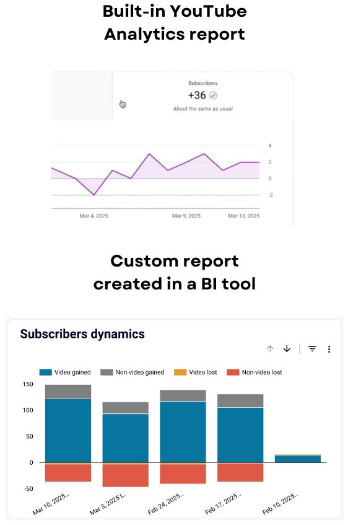Click the Mar 9, 2025 axis label
Viewport: 348px width, 525px height.
[x=186, y=216]
